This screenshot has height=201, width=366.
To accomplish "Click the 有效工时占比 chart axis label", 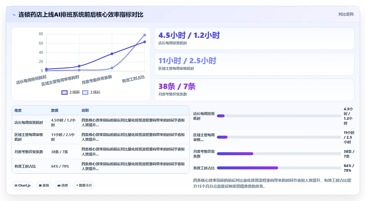I will coord(133,79).
